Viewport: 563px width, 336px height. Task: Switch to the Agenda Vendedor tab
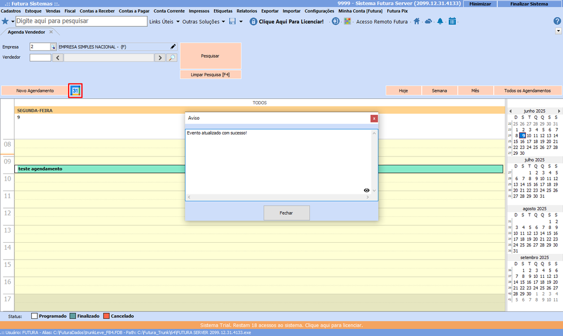coord(26,32)
